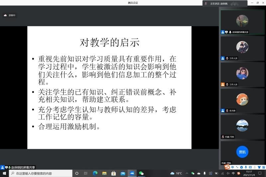Open the 16°C weather widget
Viewport: 266px width, 177px height.
tap(176, 173)
